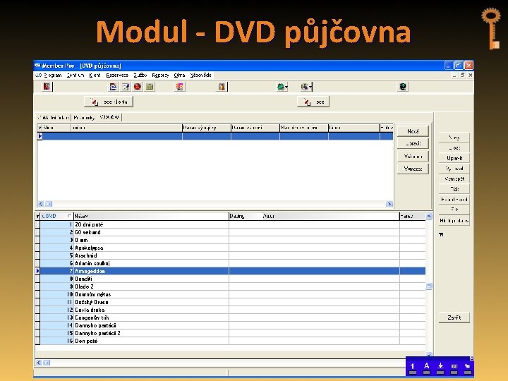Image resolution: width=508 pixels, height=381 pixels.
Task: Sort by the Název column header
Action: (x=151, y=216)
